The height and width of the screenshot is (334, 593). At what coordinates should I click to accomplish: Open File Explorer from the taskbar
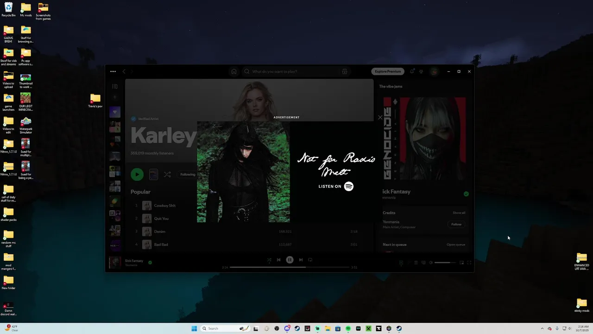pyautogui.click(x=328, y=328)
